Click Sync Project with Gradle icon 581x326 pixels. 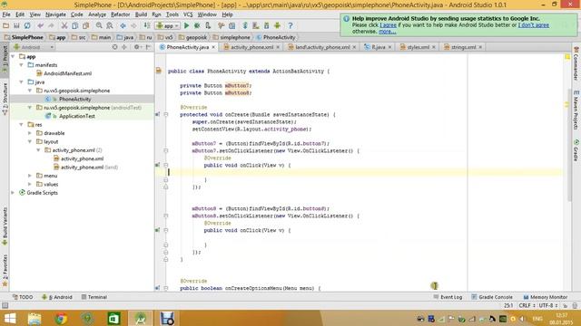point(245,25)
